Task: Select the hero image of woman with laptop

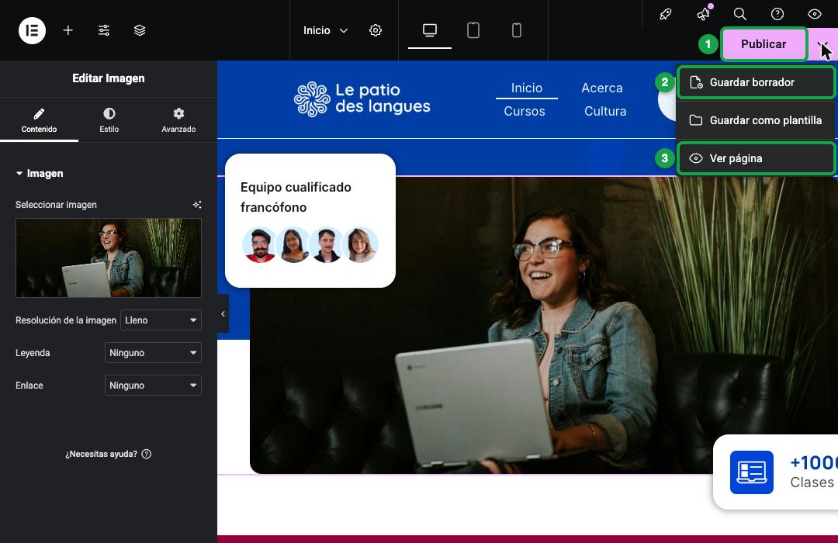Action: point(543,325)
